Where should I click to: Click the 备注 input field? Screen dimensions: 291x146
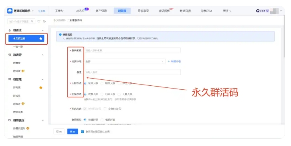pyautogui.click(x=132, y=72)
